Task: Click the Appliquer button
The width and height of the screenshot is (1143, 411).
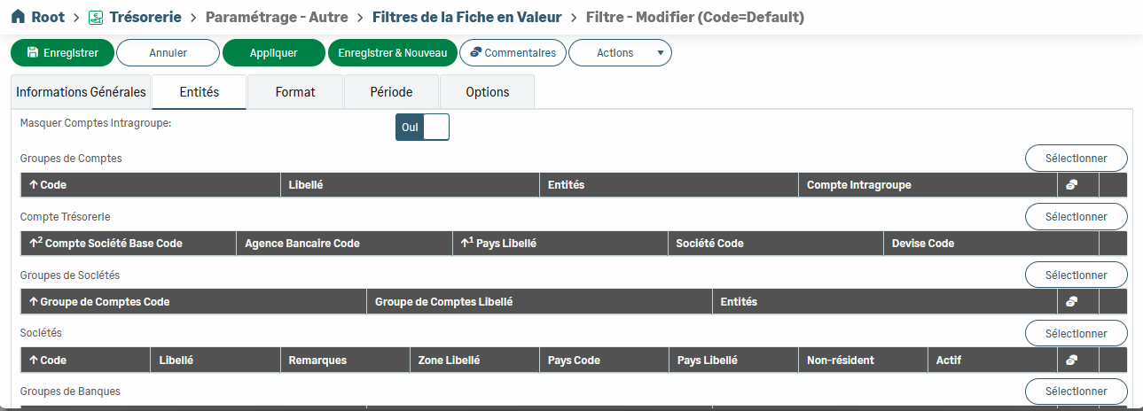Action: point(273,53)
